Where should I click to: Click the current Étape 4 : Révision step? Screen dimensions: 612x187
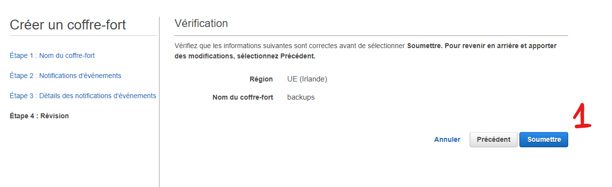tap(39, 116)
